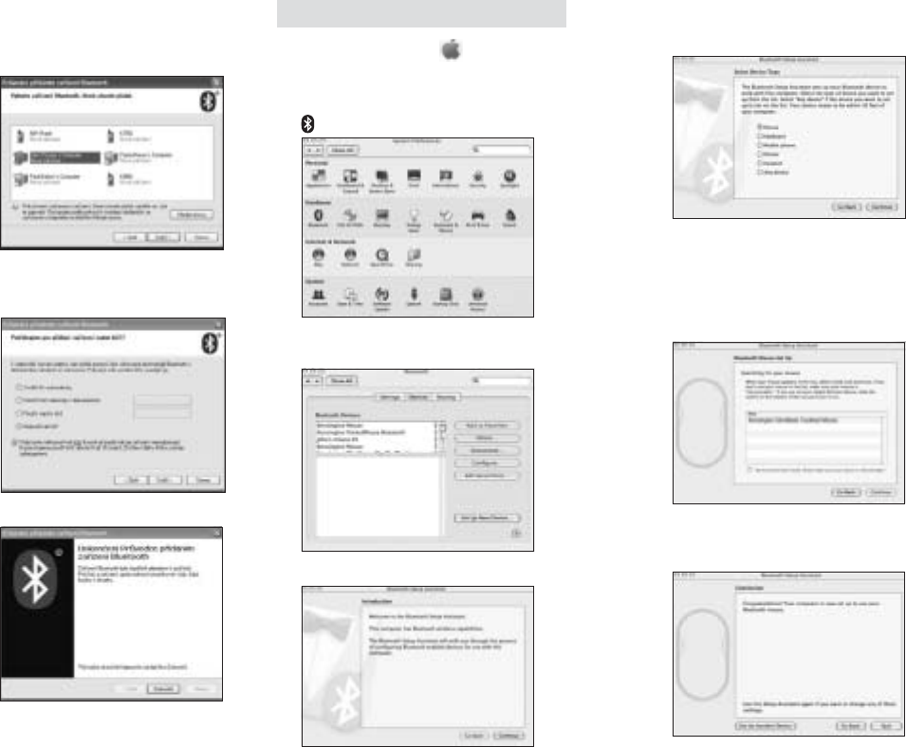Viewport: 906px width, 747px height.
Task: Open help button in Bluetooth preferences
Action: 516,534
